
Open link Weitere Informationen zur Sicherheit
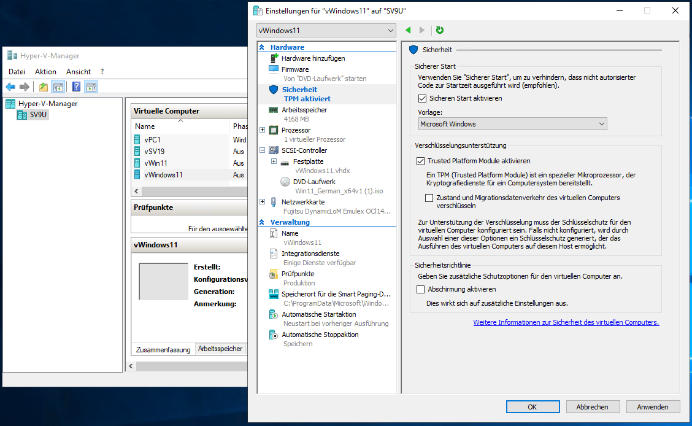565,322
